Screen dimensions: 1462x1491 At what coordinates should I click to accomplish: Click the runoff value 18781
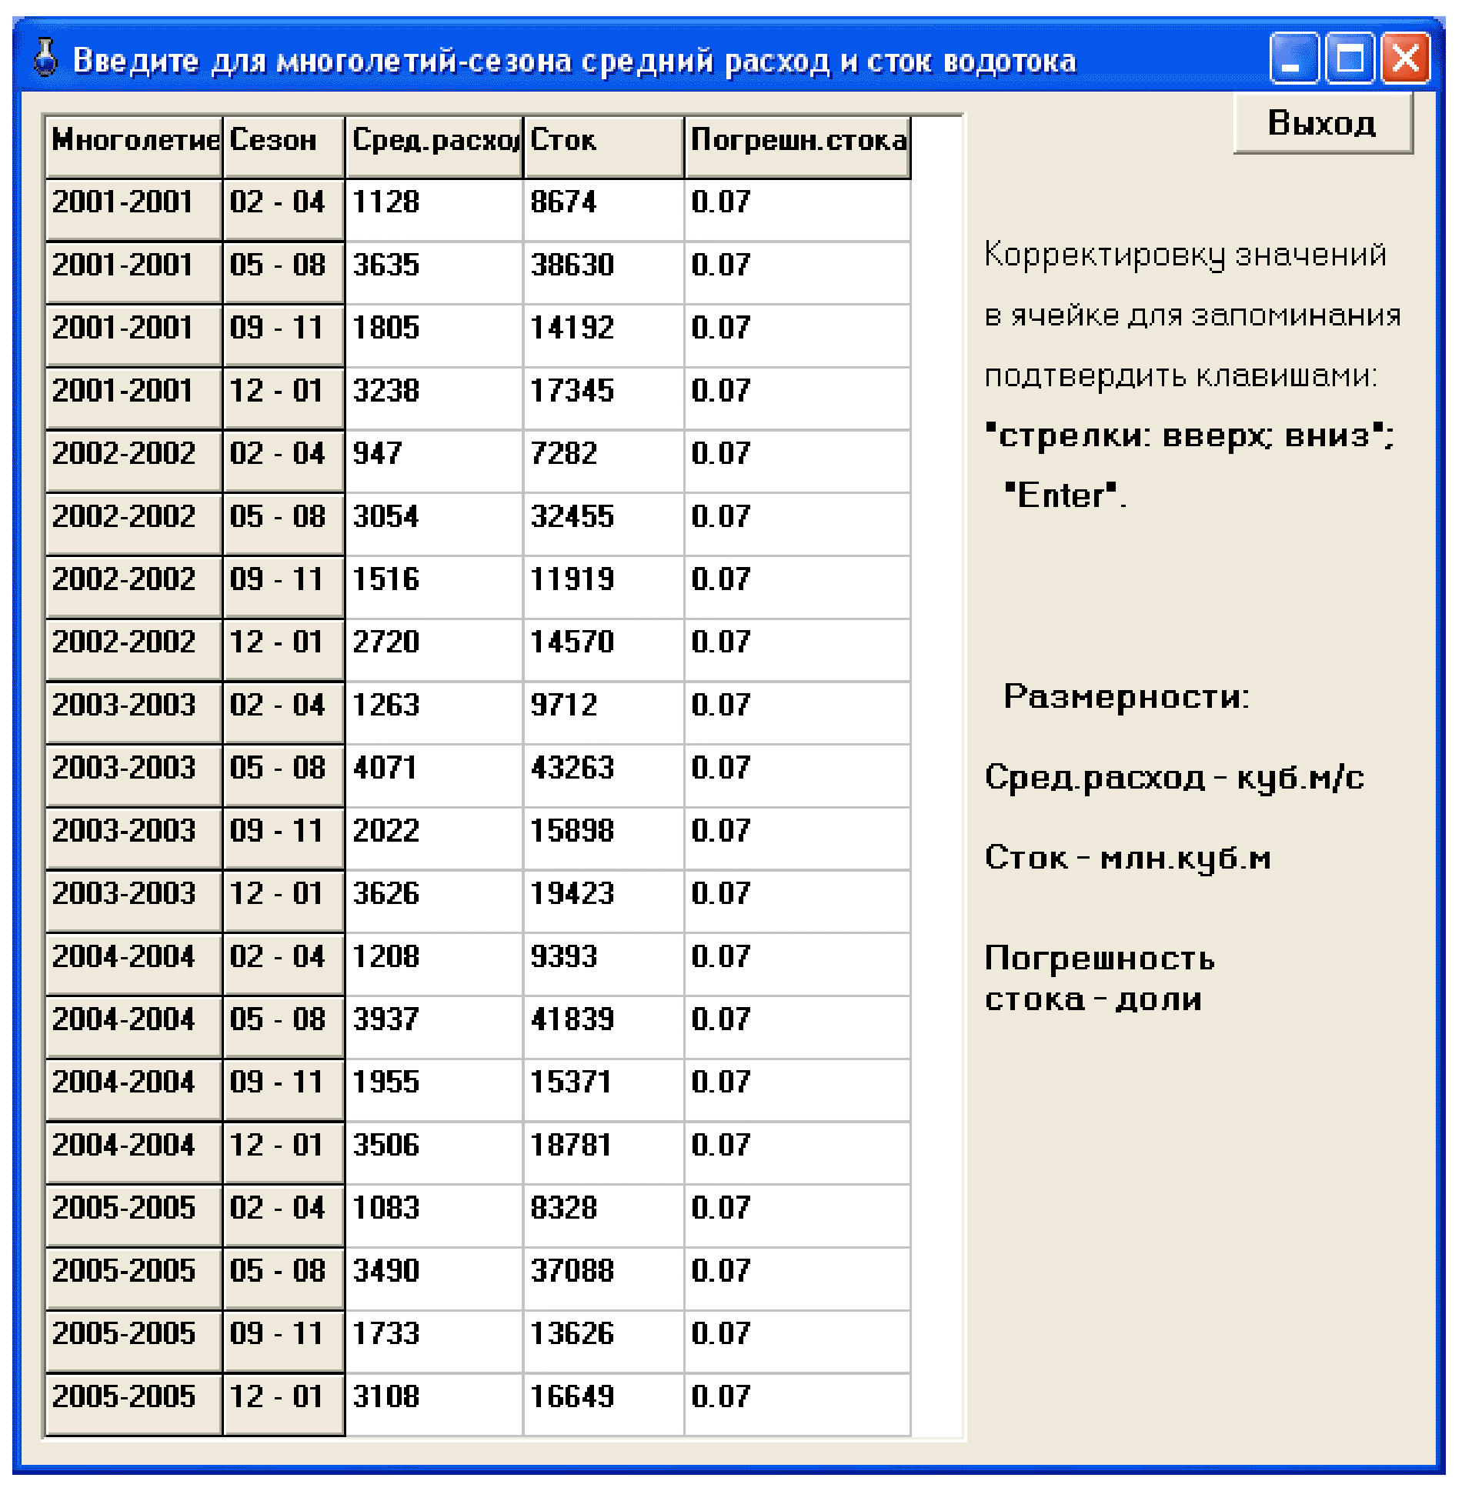point(603,1153)
